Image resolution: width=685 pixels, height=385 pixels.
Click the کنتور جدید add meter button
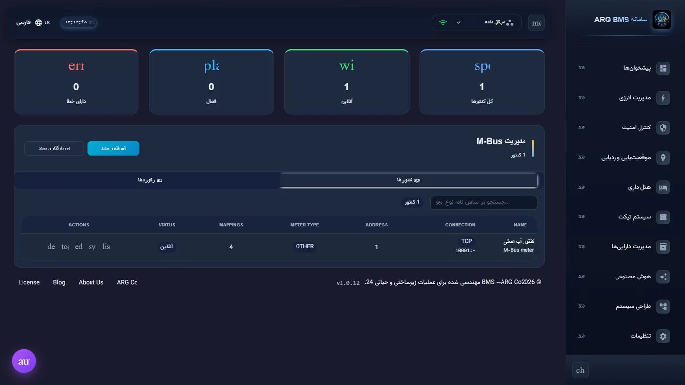(x=114, y=149)
